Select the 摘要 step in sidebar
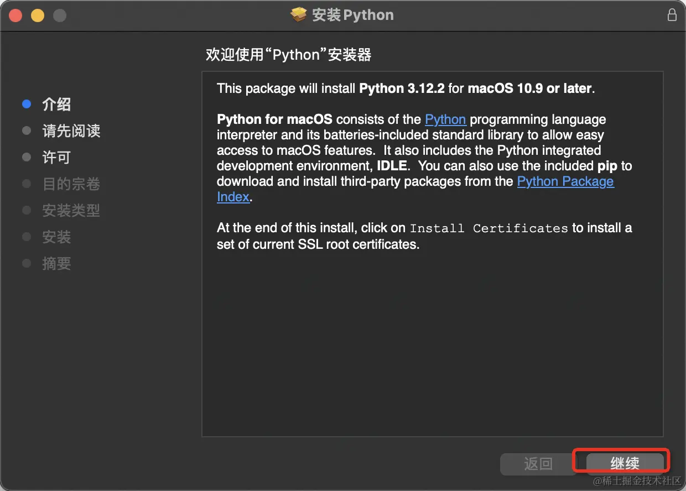This screenshot has width=686, height=491. 56,264
